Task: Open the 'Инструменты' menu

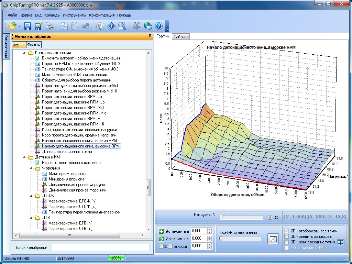Action: coord(75,15)
